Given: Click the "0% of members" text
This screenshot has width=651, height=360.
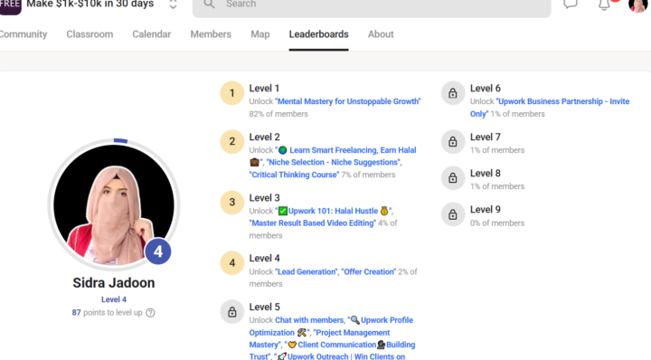Looking at the screenshot, I should (x=497, y=223).
